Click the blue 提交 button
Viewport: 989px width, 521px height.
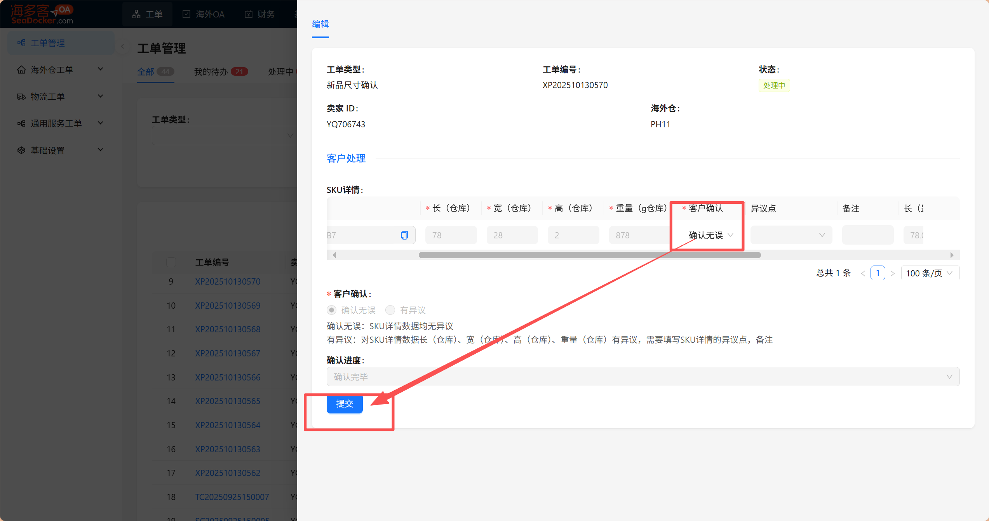(345, 404)
